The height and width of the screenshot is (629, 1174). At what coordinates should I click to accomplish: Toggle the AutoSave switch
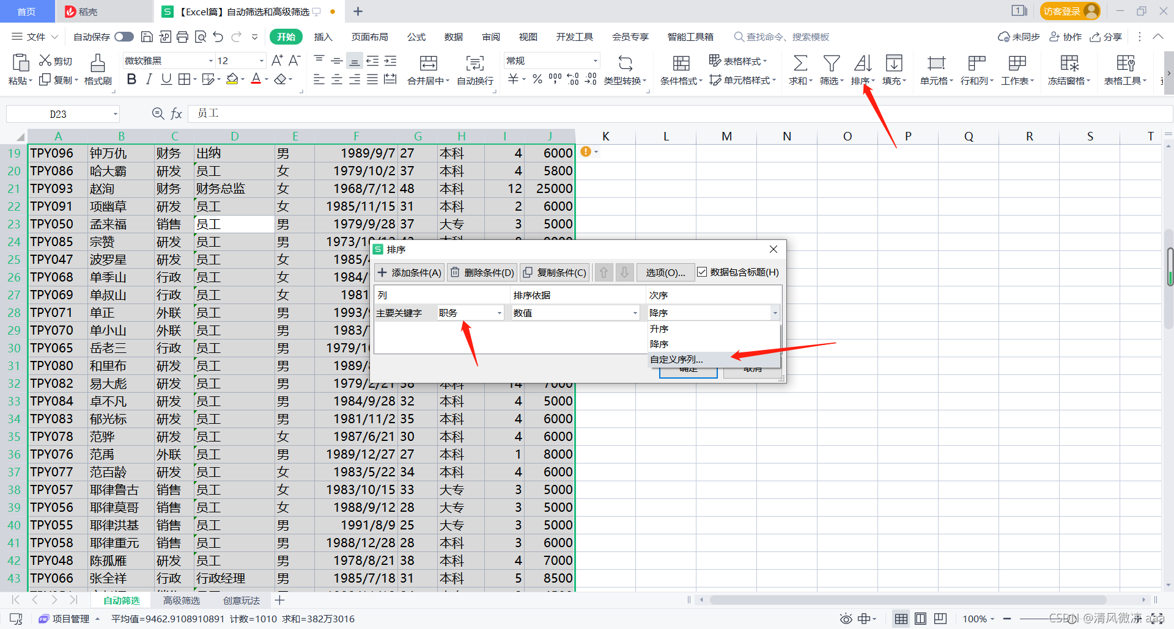(x=124, y=37)
